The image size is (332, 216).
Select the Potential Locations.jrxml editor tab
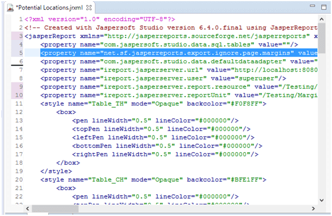click(x=49, y=8)
